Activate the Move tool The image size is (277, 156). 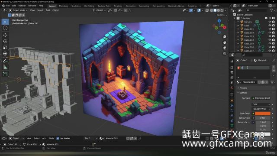5,35
